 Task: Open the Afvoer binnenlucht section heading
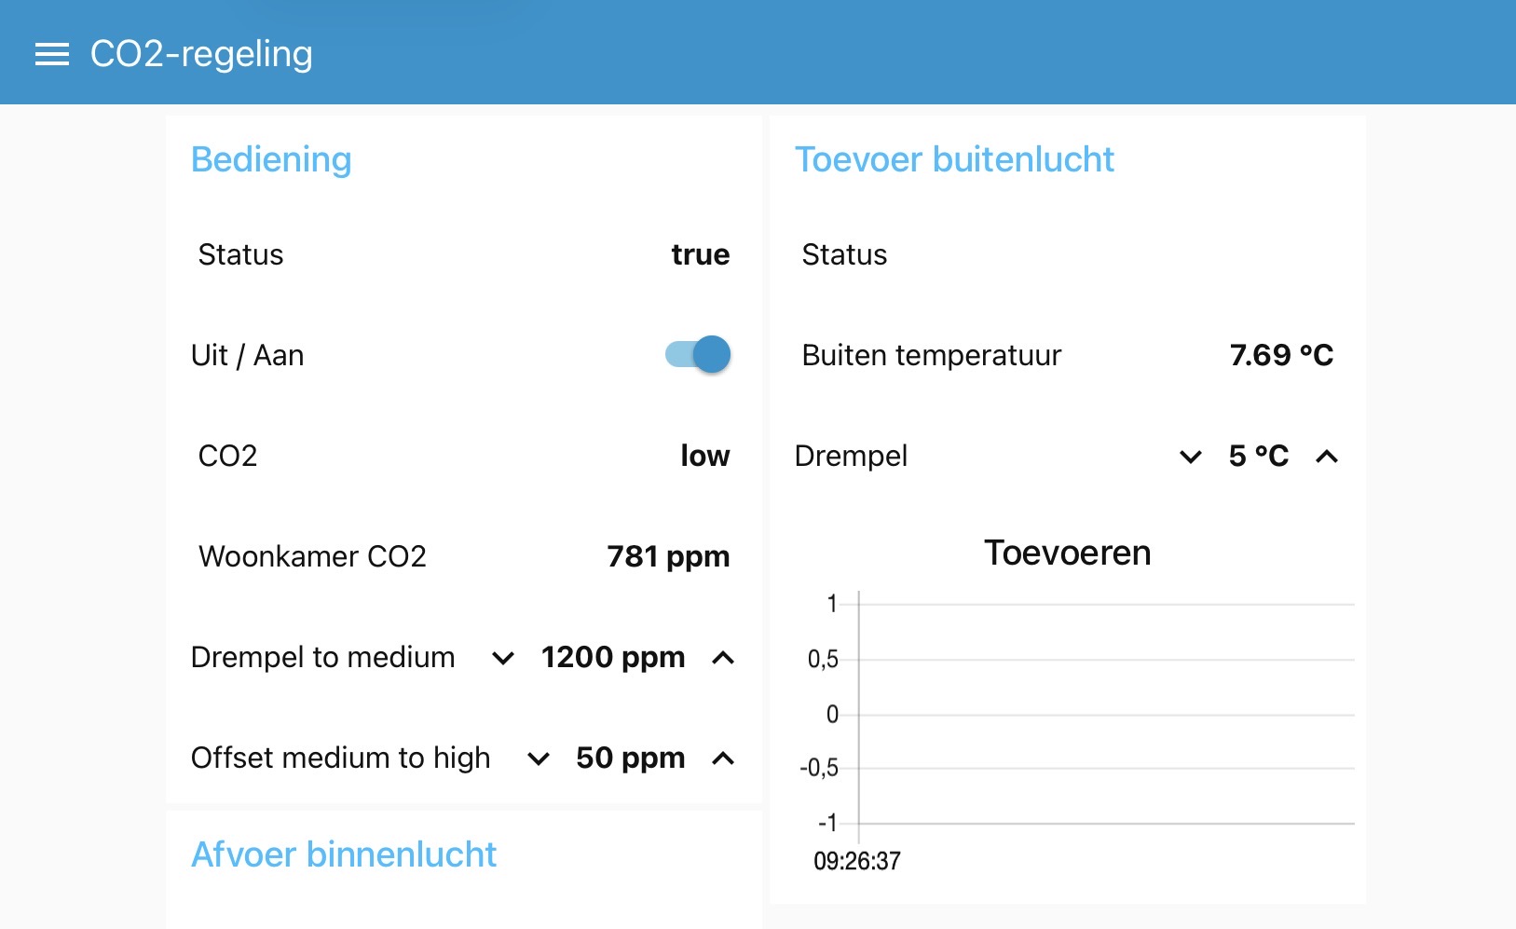[x=344, y=854]
